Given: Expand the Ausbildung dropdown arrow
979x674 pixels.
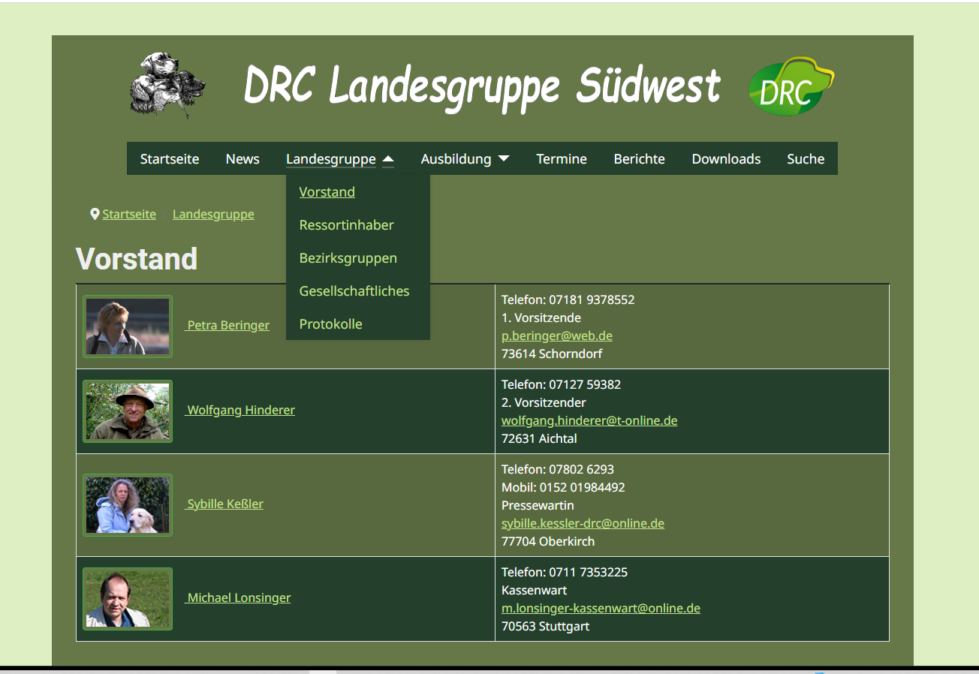Looking at the screenshot, I should click(x=504, y=159).
